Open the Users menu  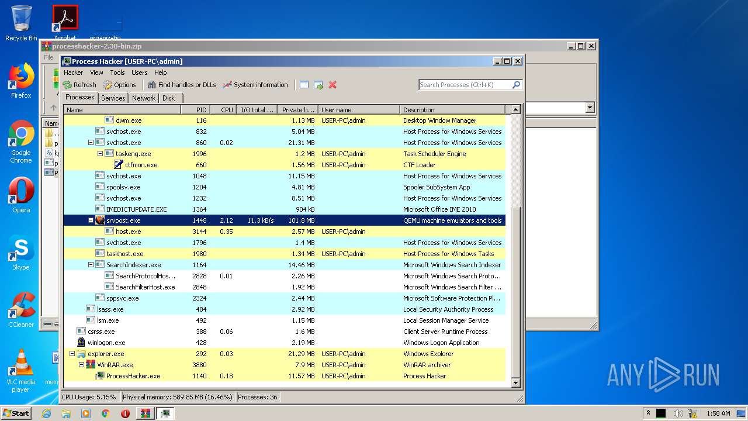click(x=140, y=73)
